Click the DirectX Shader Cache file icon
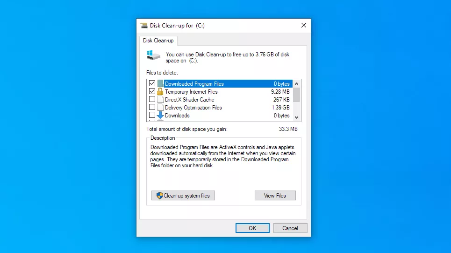451x253 pixels. click(x=160, y=100)
